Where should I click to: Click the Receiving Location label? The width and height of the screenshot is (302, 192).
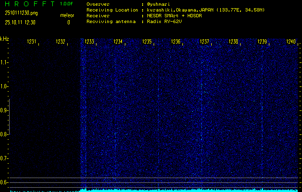[x=112, y=10]
